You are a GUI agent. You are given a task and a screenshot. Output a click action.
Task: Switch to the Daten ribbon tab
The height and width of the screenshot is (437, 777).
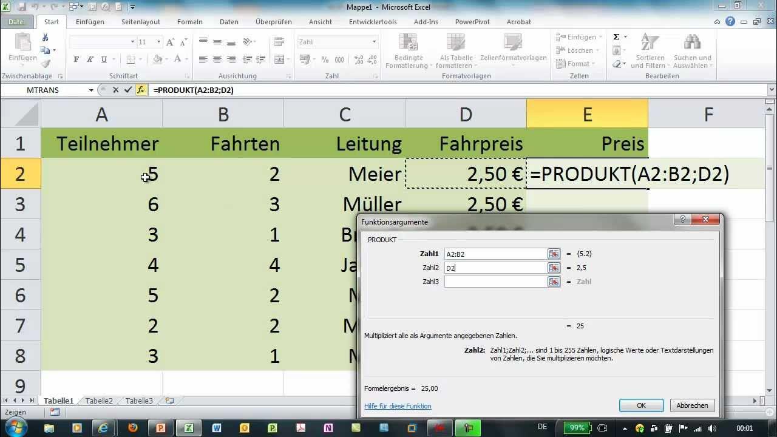(229, 22)
